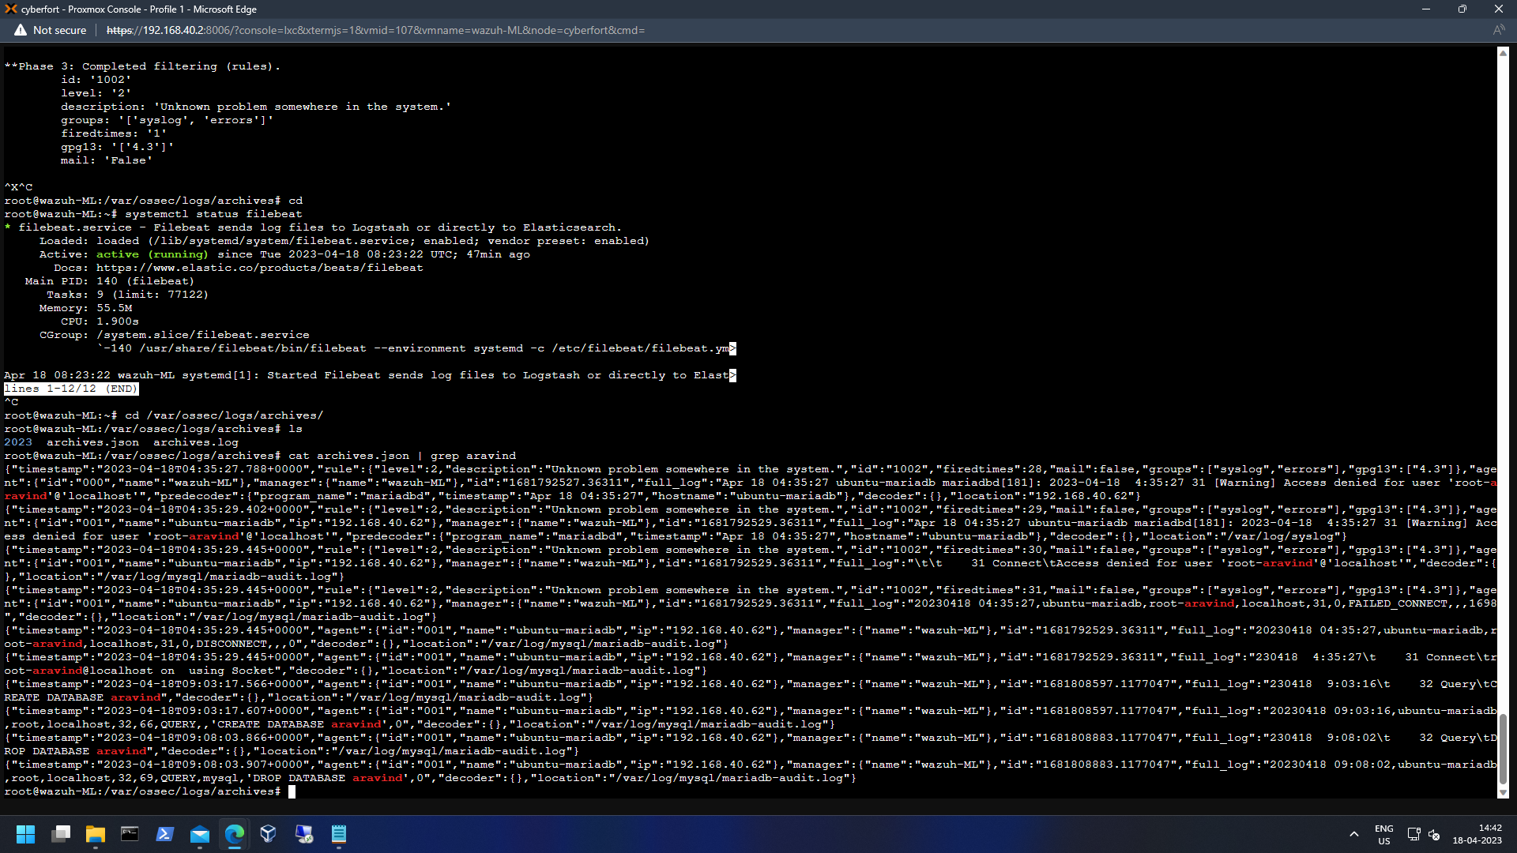Open the Read aloud control in Edge toolbar

point(1500,29)
